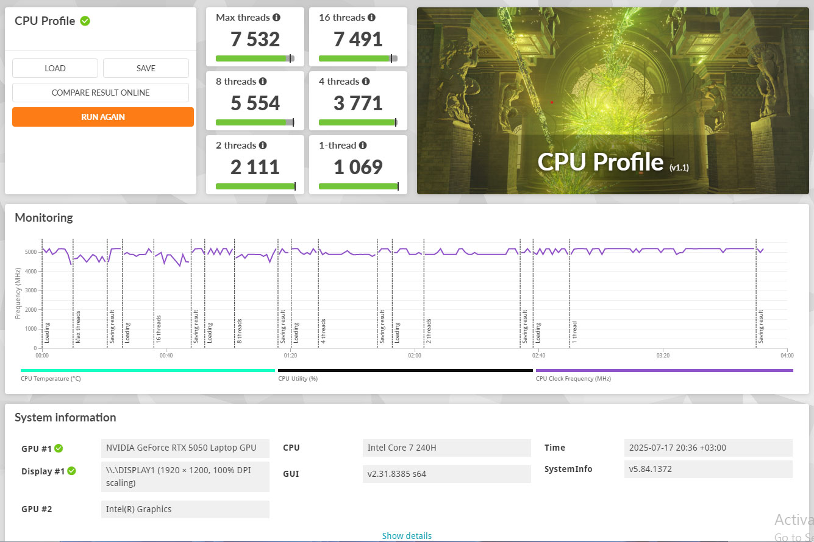Open the 2 threads info icon
This screenshot has width=814, height=542.
click(x=263, y=145)
